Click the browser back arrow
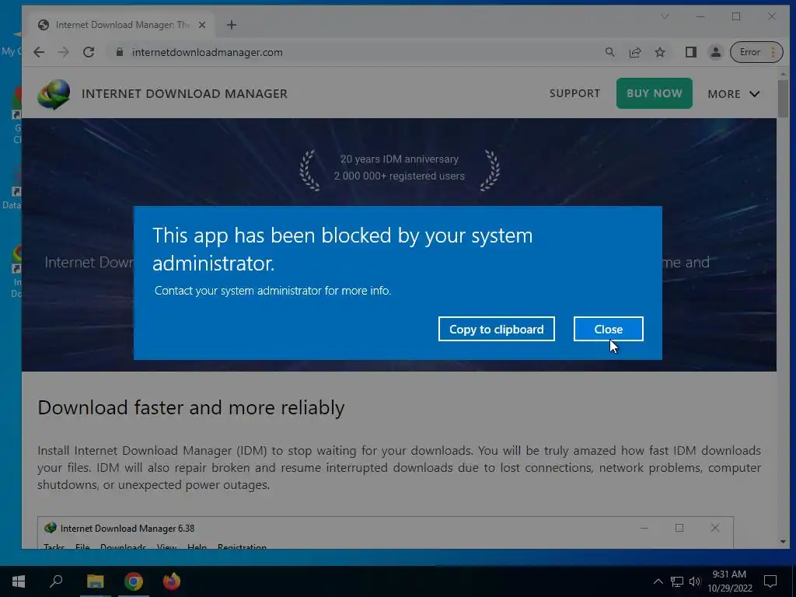 (x=39, y=52)
